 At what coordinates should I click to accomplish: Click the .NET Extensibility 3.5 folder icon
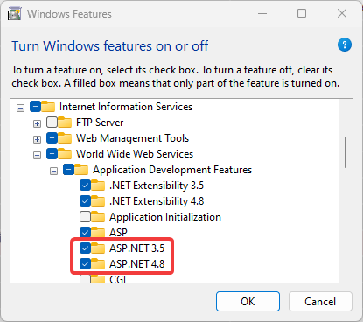[98, 185]
